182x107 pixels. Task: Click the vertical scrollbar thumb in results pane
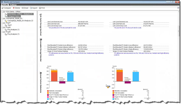tap(179, 31)
